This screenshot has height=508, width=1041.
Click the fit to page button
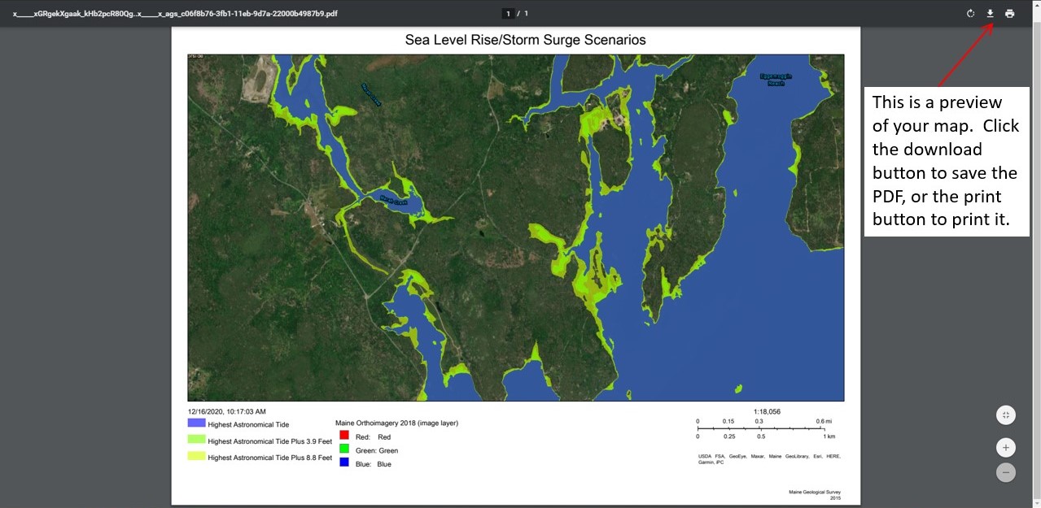(x=1006, y=415)
